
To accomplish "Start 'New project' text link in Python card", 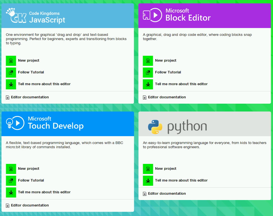I will tap(166, 169).
